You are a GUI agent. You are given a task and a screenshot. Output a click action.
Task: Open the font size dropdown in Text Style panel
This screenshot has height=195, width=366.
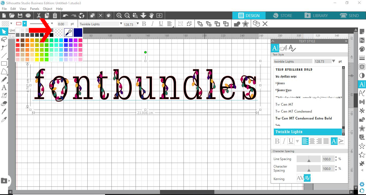(334, 61)
